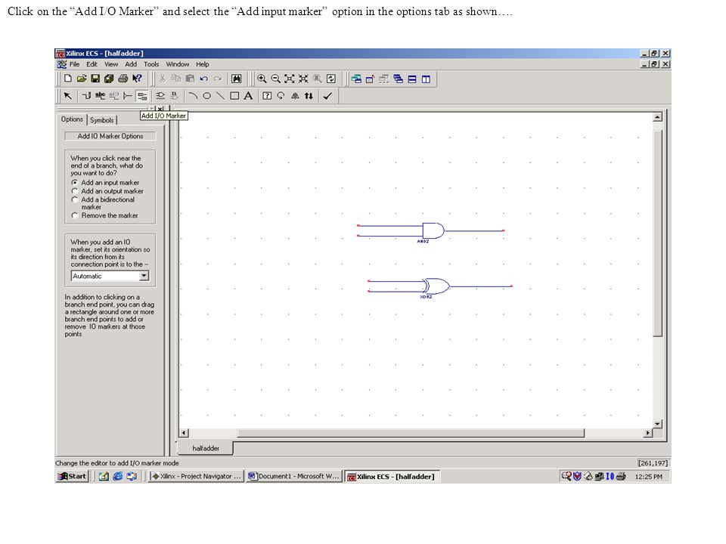
Task: Click the 'Add IO Marker Options' heading
Action: pyautogui.click(x=110, y=136)
